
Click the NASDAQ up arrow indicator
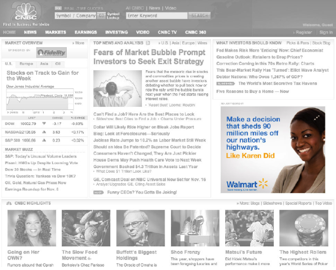[x=44, y=132]
